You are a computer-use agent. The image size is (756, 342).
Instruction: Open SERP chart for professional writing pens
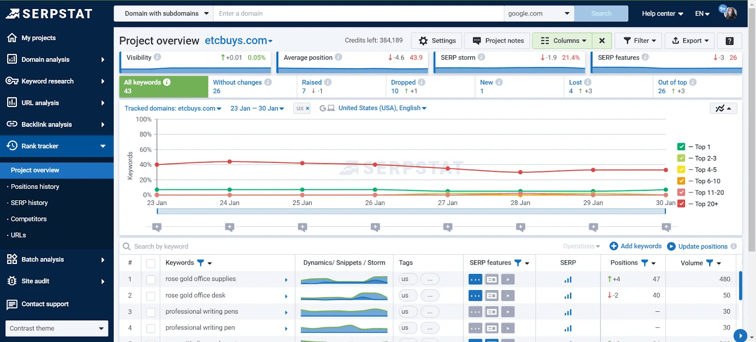click(568, 312)
